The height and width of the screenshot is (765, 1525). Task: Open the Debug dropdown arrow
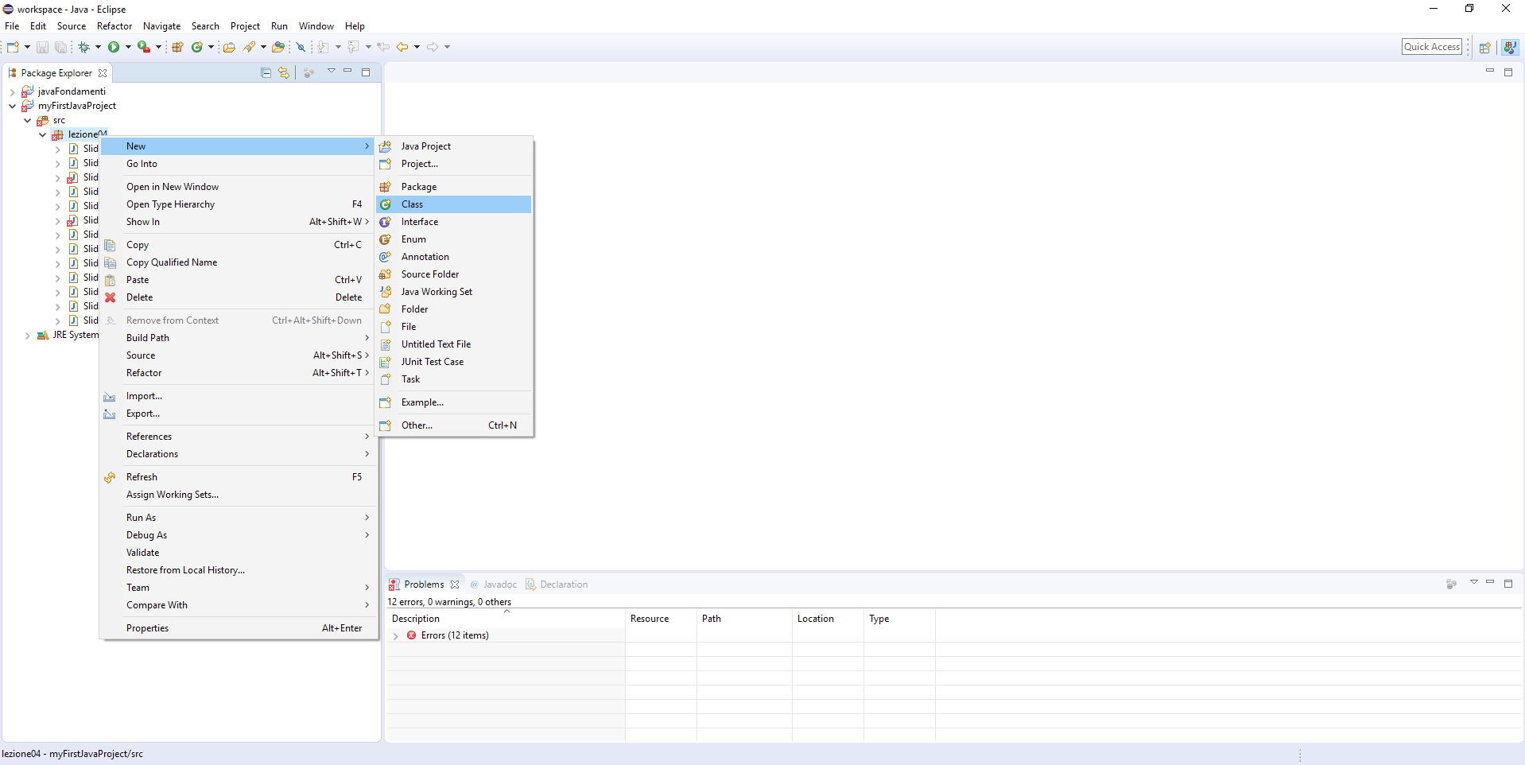(98, 47)
